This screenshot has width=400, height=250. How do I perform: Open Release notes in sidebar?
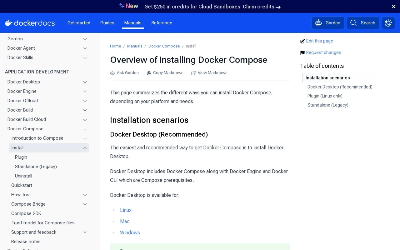click(x=26, y=242)
